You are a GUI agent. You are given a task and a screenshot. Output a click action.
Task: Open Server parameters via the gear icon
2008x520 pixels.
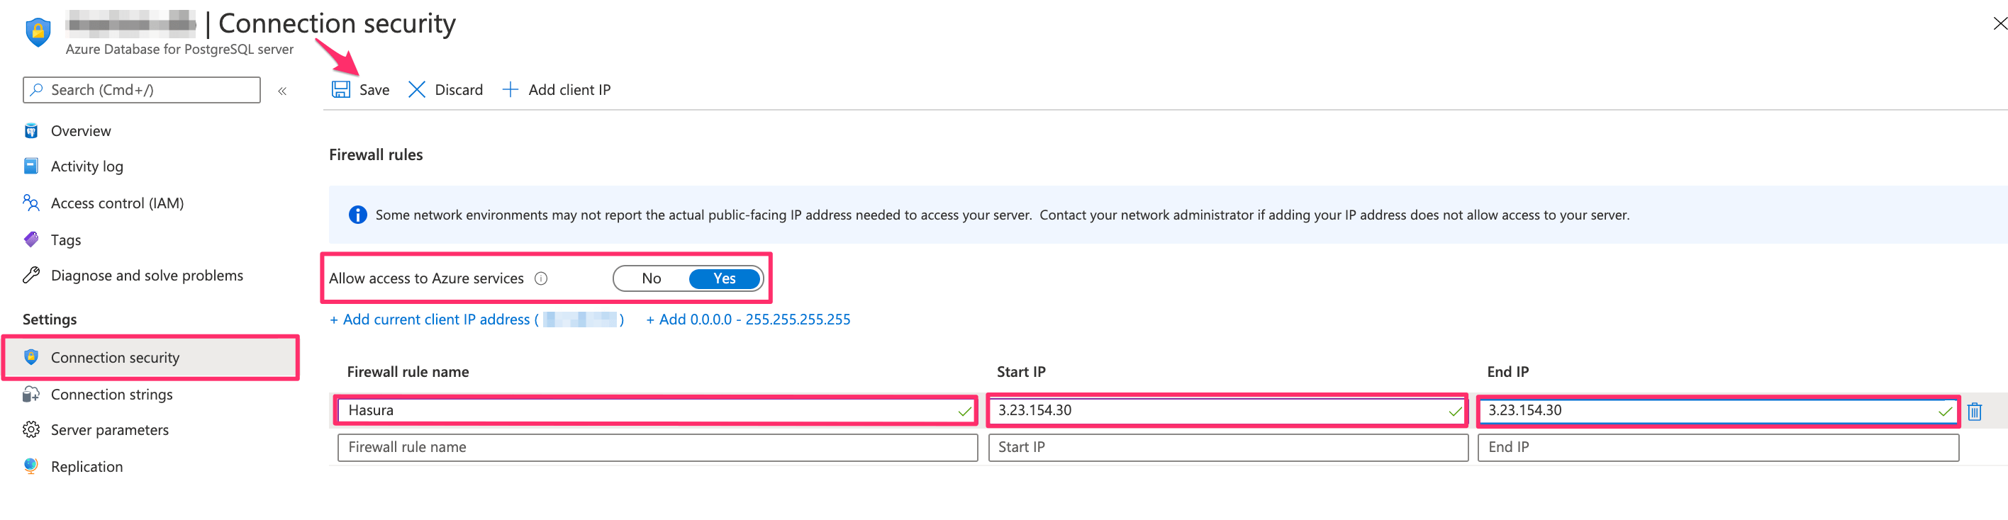pyautogui.click(x=31, y=430)
